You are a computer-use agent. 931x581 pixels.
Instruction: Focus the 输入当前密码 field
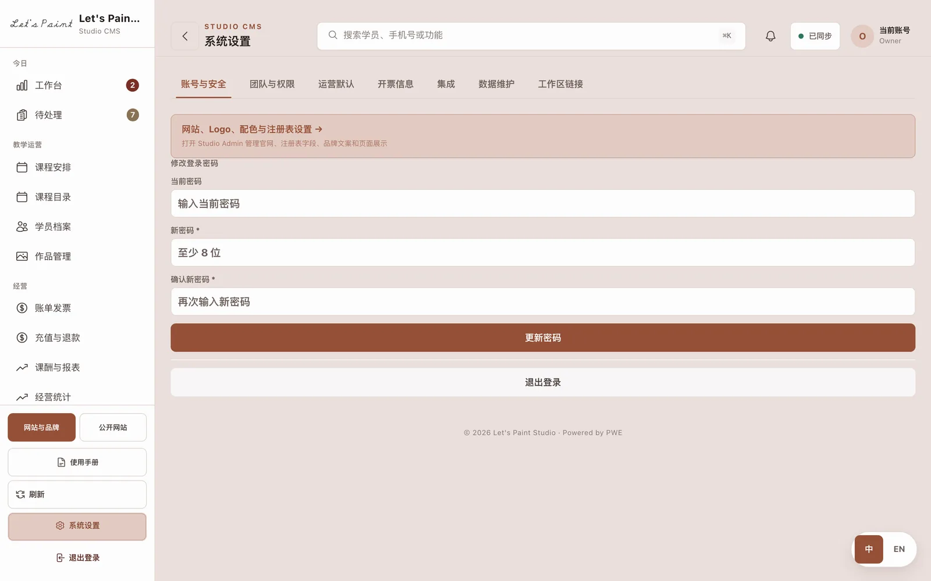[x=543, y=204]
